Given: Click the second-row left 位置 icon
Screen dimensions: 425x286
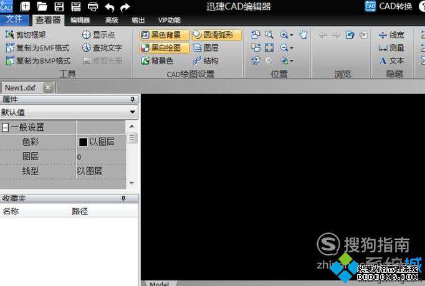Looking at the screenshot, I should tap(255, 48).
